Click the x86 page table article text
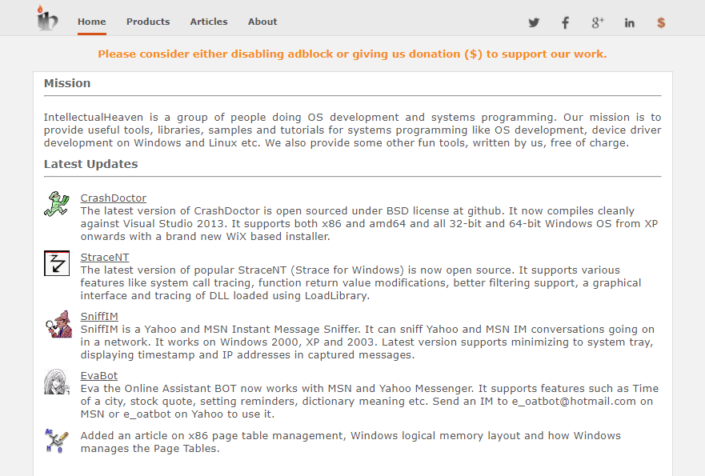The width and height of the screenshot is (705, 476). pyautogui.click(x=350, y=442)
